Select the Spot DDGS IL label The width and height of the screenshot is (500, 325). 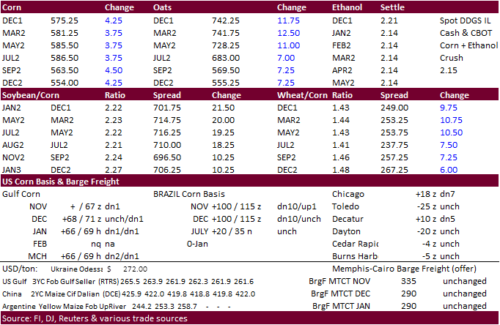coord(465,20)
